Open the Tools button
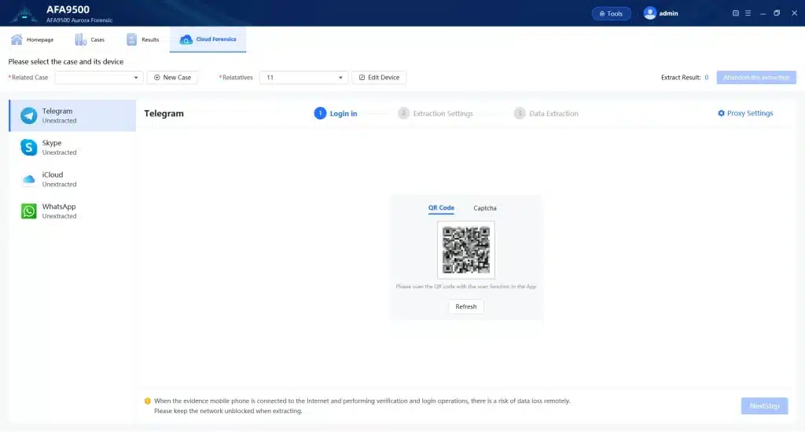This screenshot has height=432, width=805. [611, 14]
